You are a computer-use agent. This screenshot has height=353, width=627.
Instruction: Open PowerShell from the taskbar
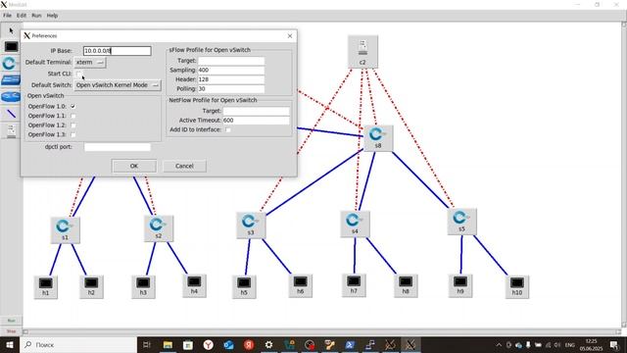click(350, 344)
